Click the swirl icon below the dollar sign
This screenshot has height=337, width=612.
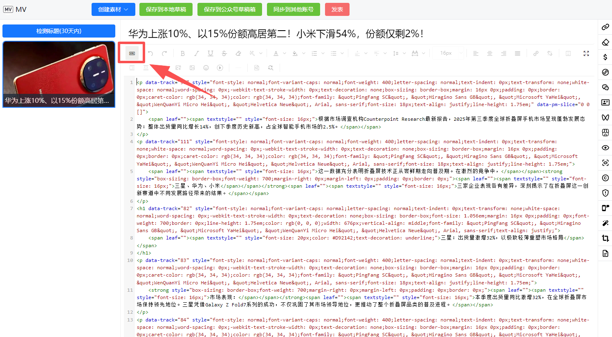point(605,72)
